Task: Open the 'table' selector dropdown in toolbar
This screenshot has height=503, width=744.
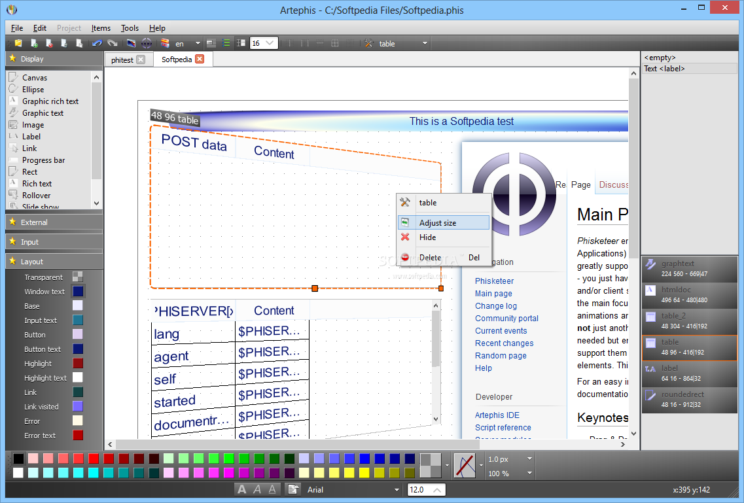Action: point(425,43)
